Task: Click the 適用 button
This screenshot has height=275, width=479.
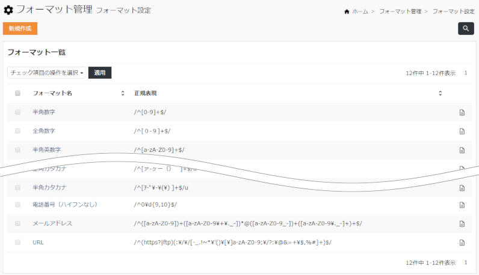Action: click(100, 73)
